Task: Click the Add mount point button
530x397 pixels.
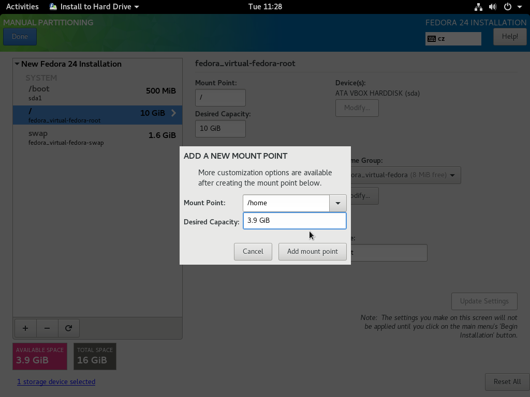Action: 312,252
